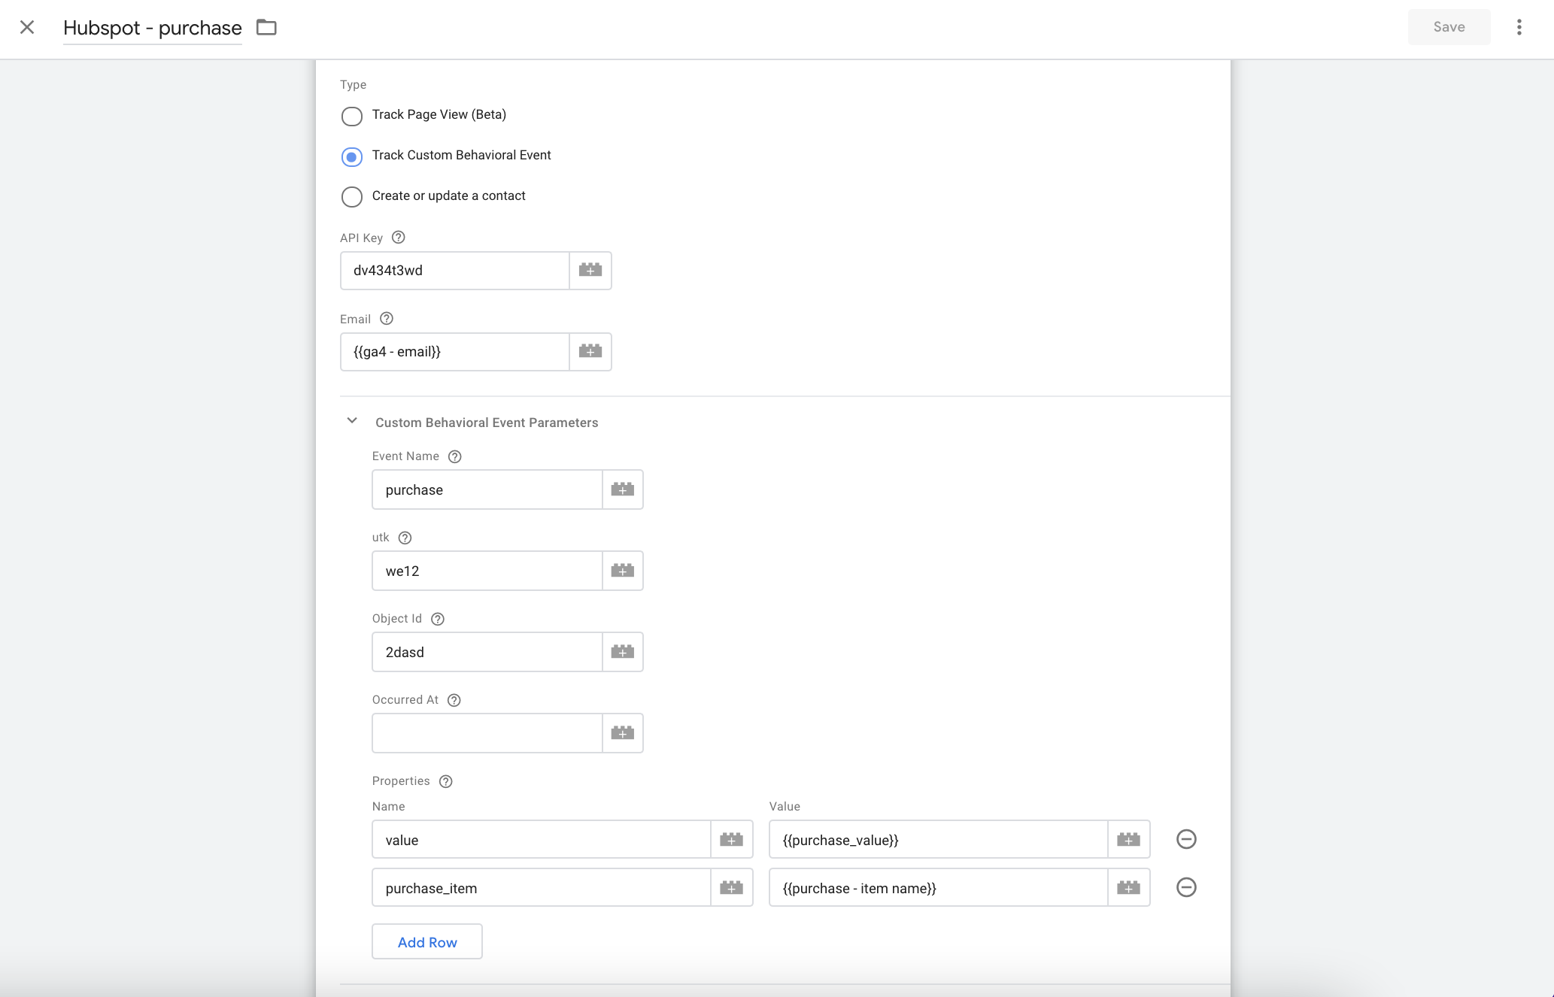The height and width of the screenshot is (997, 1554).
Task: Click the Save button
Action: pyautogui.click(x=1449, y=27)
